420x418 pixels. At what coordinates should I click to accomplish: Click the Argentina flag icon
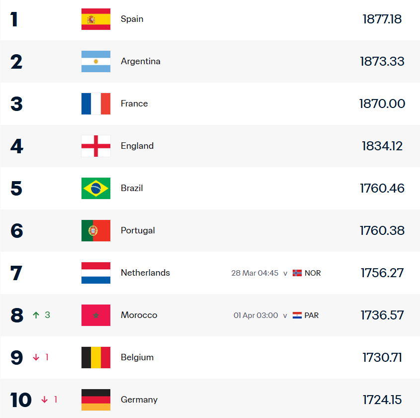tap(96, 62)
